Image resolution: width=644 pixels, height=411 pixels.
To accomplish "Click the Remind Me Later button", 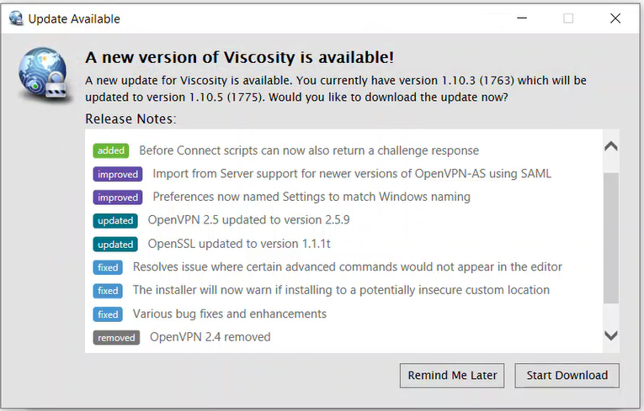I will click(x=452, y=376).
